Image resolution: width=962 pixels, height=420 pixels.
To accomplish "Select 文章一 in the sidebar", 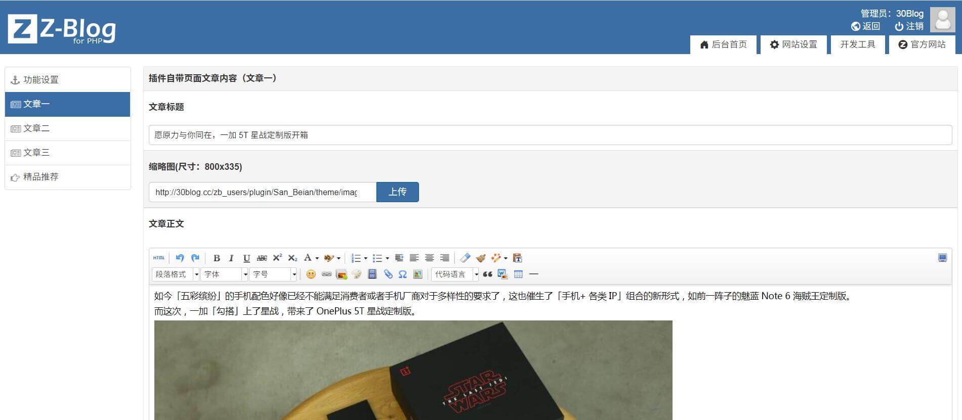I will pos(68,104).
